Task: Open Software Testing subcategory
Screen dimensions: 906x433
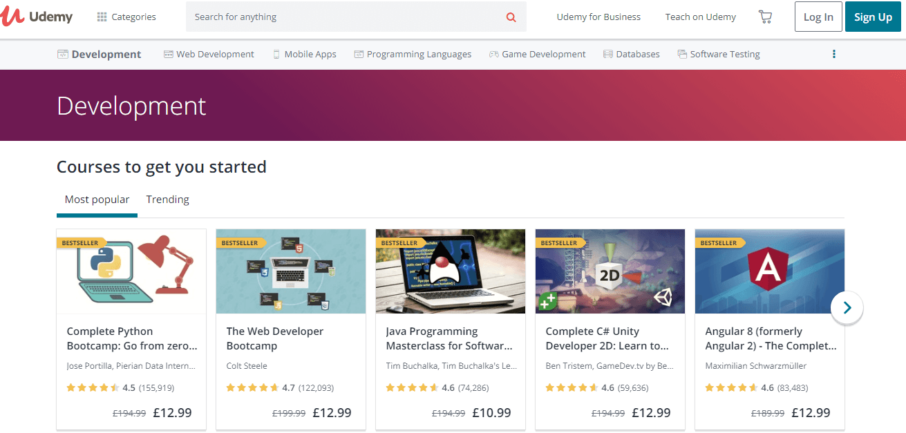Action: [719, 54]
